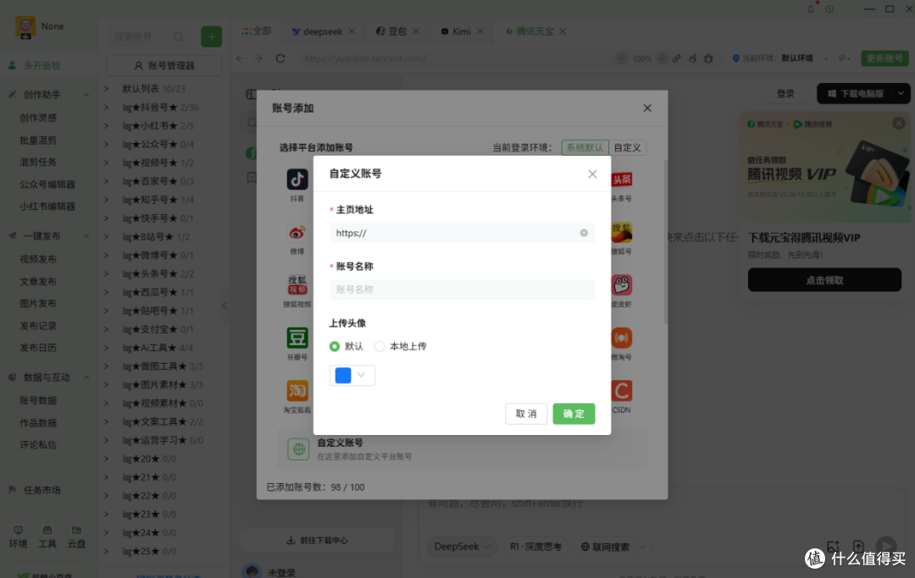This screenshot has width=915, height=578.
Task: Open the DeepSeek model dropdown
Action: (x=462, y=547)
